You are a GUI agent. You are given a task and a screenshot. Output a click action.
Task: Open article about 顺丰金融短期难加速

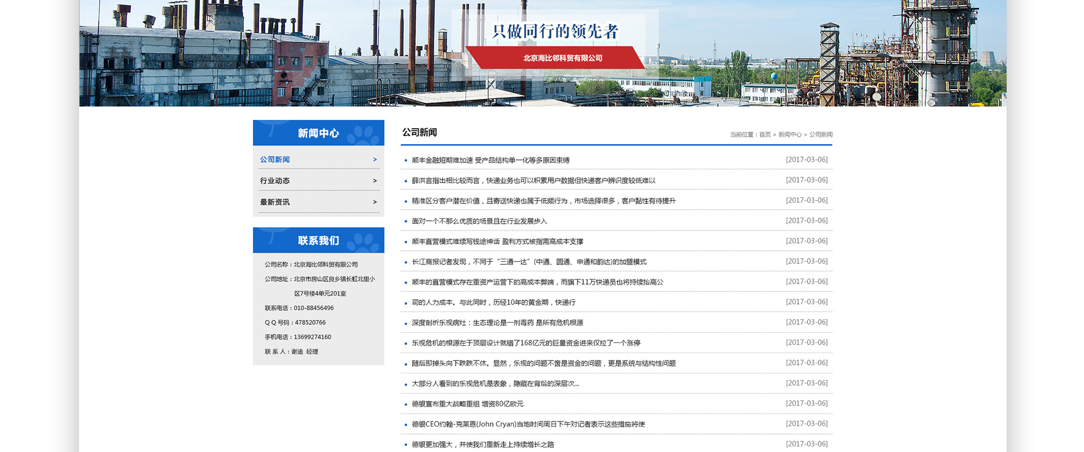(x=490, y=160)
